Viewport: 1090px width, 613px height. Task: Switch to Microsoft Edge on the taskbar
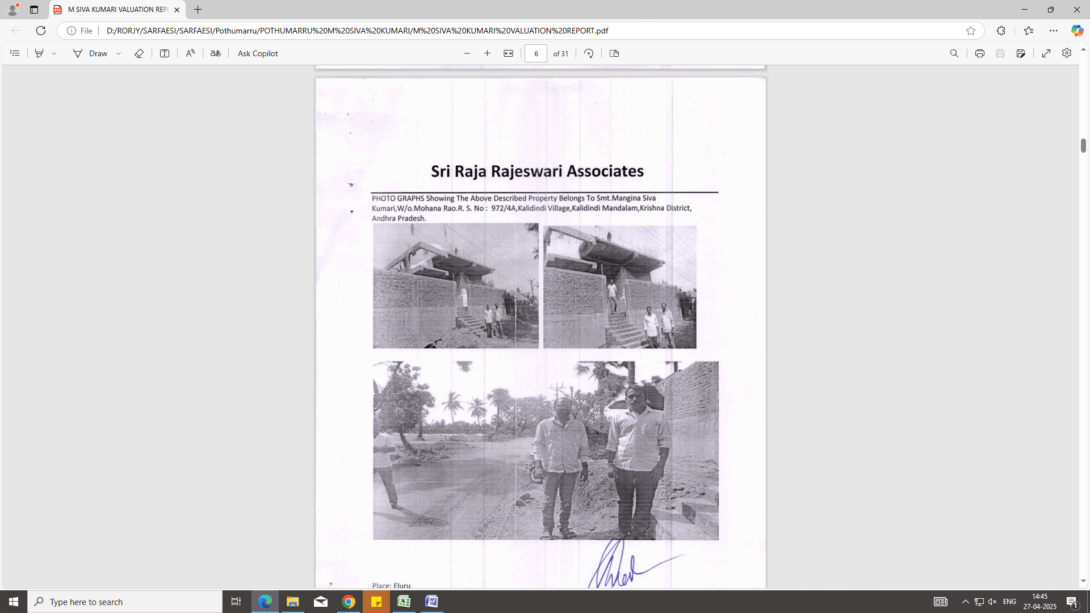[265, 602]
